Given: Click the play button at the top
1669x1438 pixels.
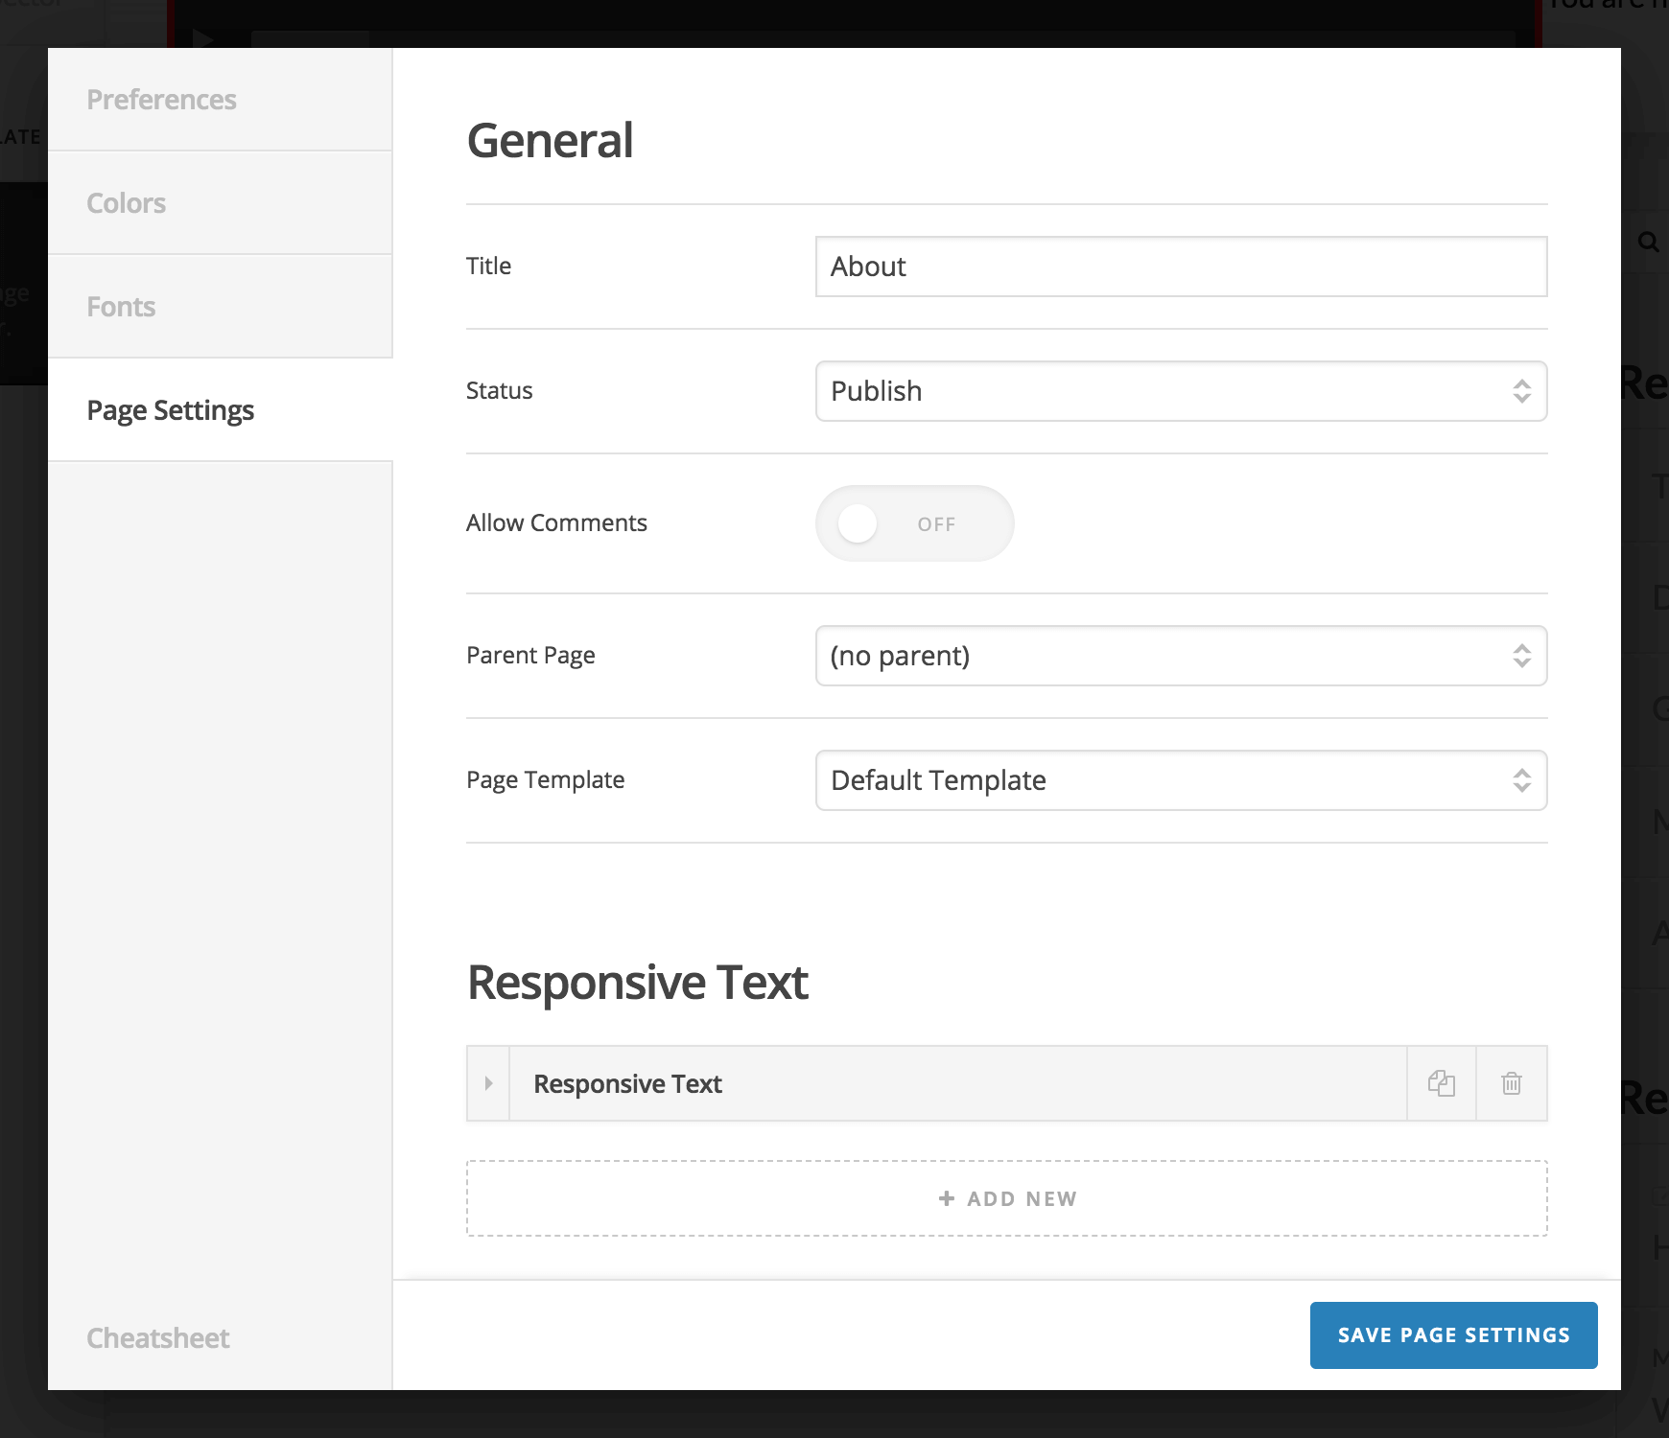Looking at the screenshot, I should tap(202, 38).
